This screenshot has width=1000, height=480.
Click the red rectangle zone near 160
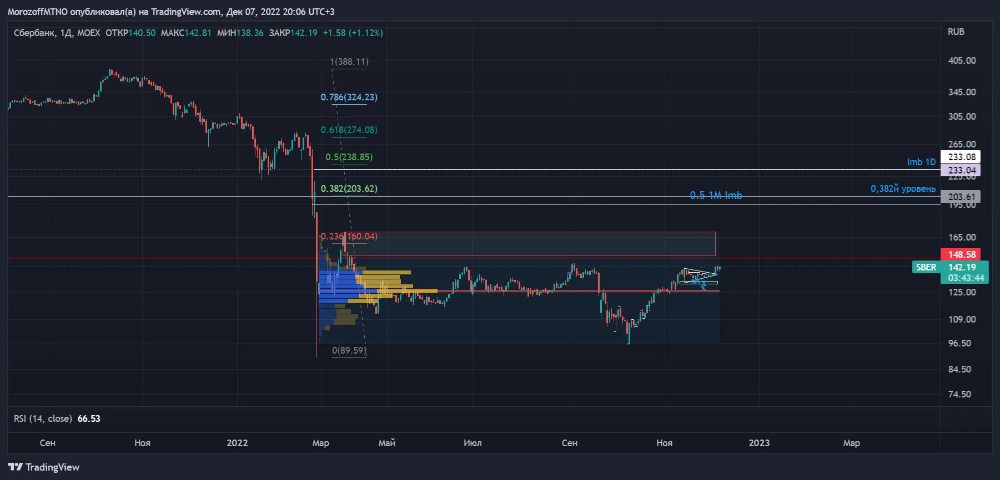529,244
